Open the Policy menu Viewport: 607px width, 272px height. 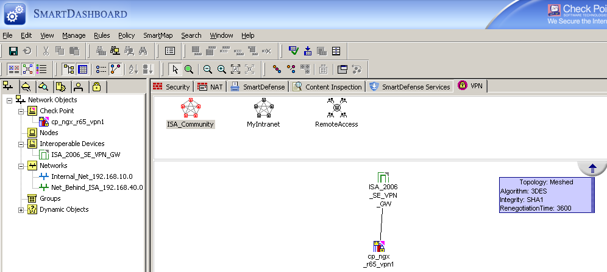[x=127, y=35]
